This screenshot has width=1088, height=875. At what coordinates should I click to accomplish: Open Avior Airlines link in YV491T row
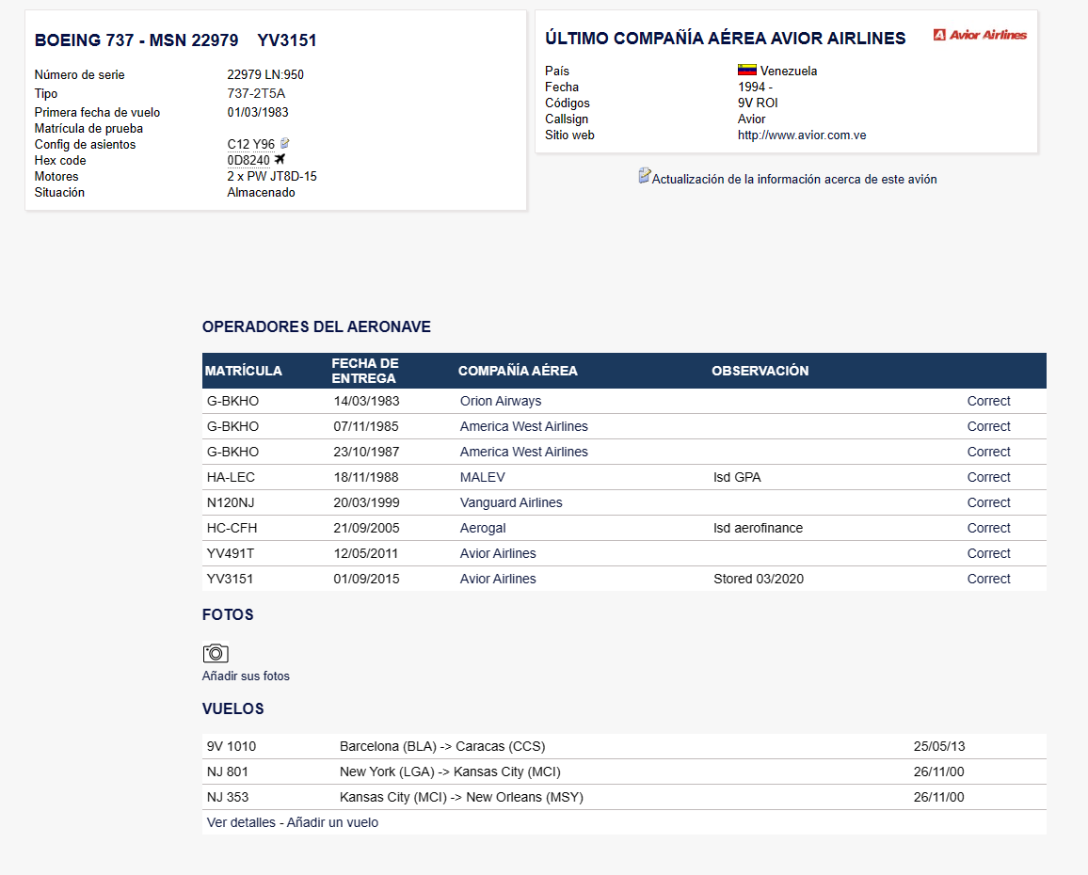pyautogui.click(x=498, y=553)
